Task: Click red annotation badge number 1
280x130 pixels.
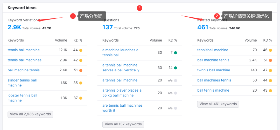Action: pyautogui.click(x=73, y=16)
